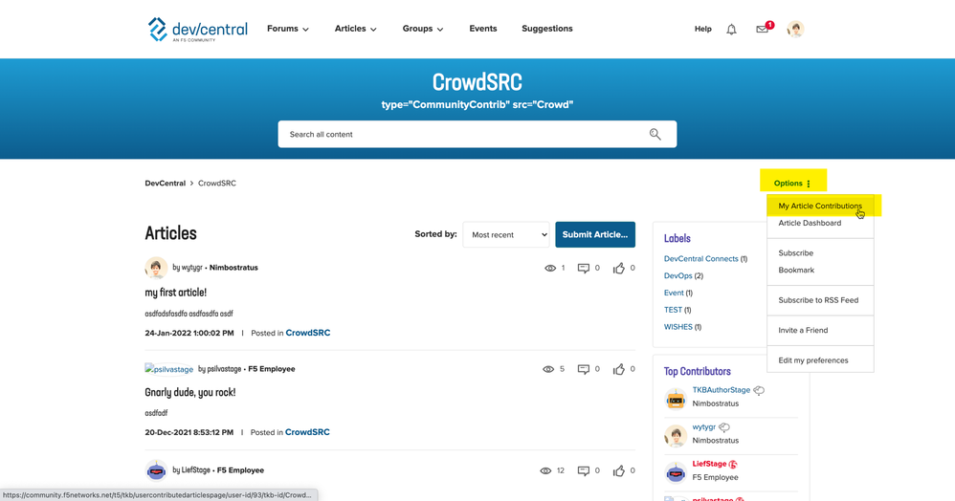The height and width of the screenshot is (501, 955).
Task: Click CrowdSRC link under 'my first article!'
Action: tap(308, 333)
